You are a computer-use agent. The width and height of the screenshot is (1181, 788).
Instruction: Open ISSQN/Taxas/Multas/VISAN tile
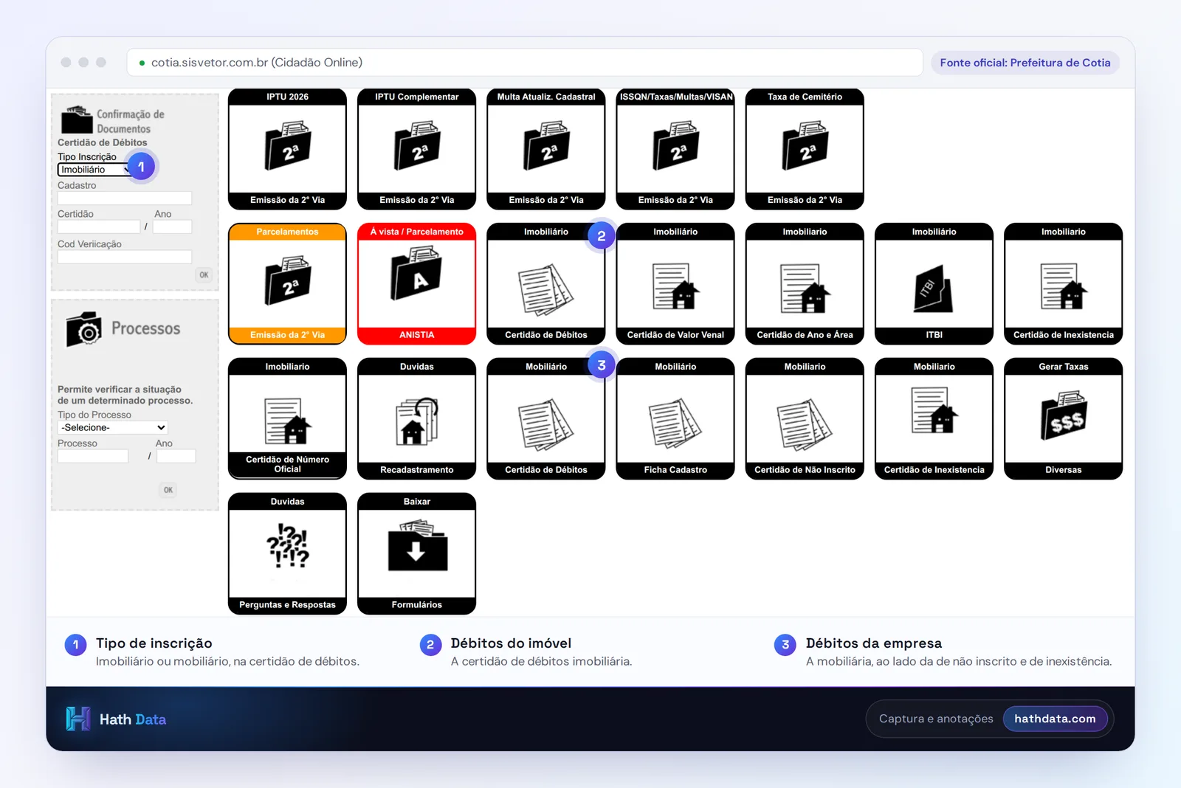tap(675, 149)
